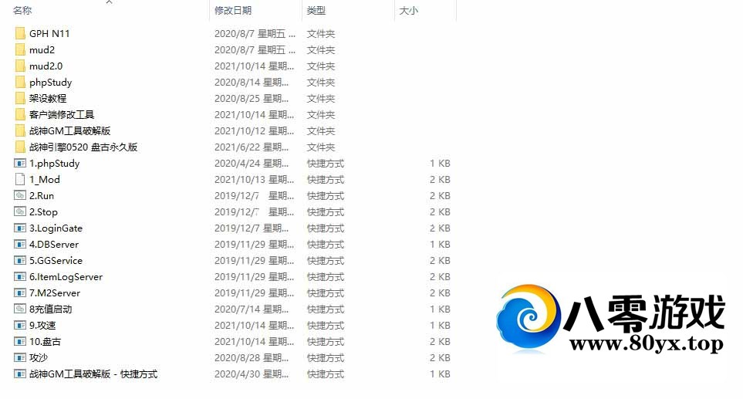Click the 5.GGService shortcut icon
The height and width of the screenshot is (399, 743).
tap(20, 260)
